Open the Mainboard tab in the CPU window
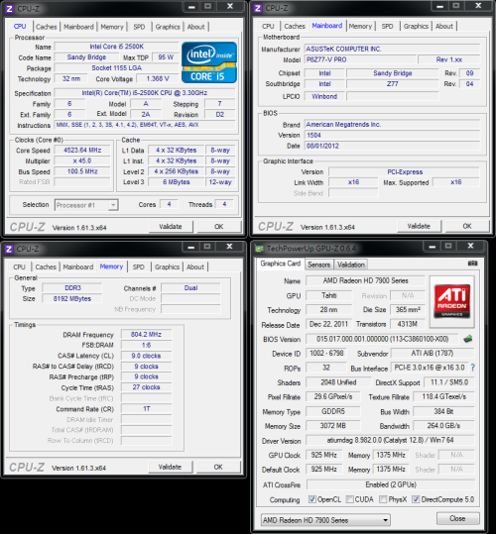 click(x=78, y=27)
